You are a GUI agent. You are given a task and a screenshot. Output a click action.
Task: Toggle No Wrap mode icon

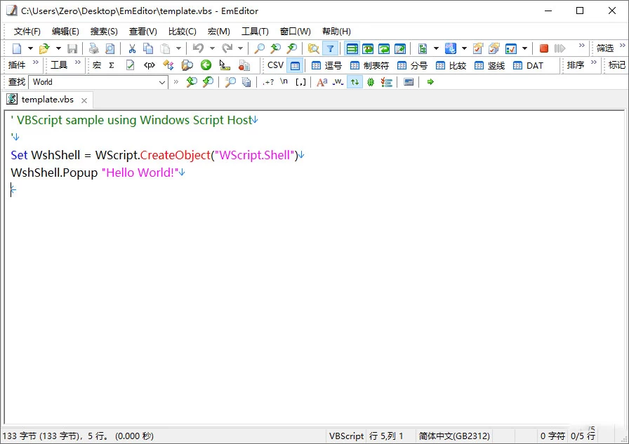(x=352, y=48)
